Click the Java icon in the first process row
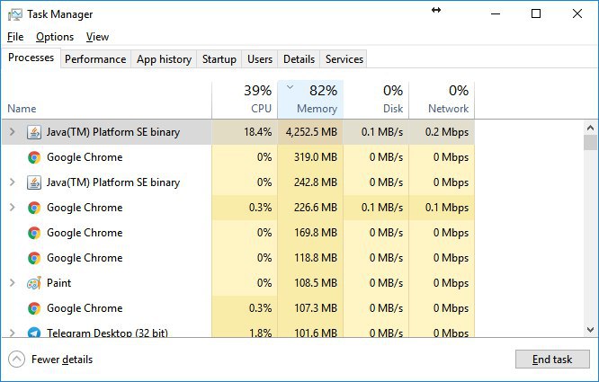This screenshot has width=599, height=382. click(34, 132)
